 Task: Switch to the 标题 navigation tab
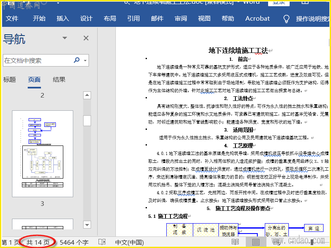click(x=10, y=79)
